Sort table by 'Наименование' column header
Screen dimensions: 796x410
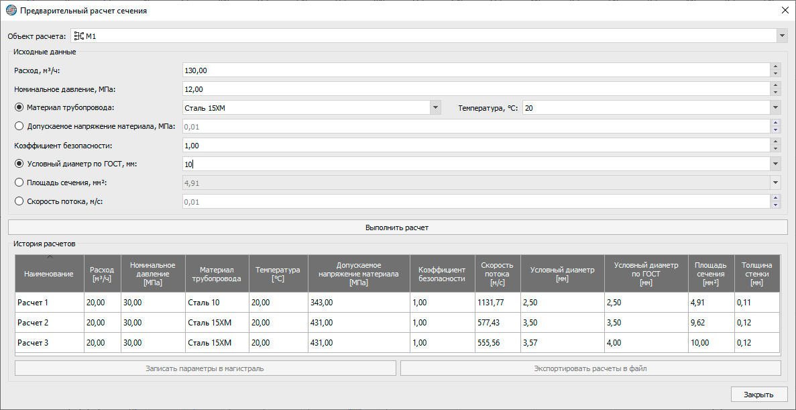(x=49, y=274)
